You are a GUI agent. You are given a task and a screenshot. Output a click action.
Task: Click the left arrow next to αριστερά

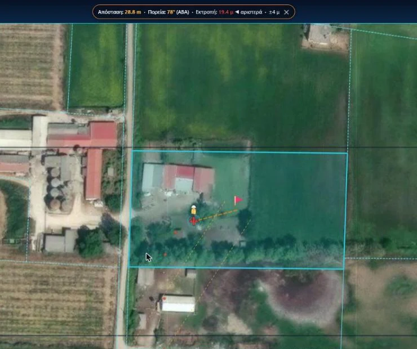[x=237, y=12]
